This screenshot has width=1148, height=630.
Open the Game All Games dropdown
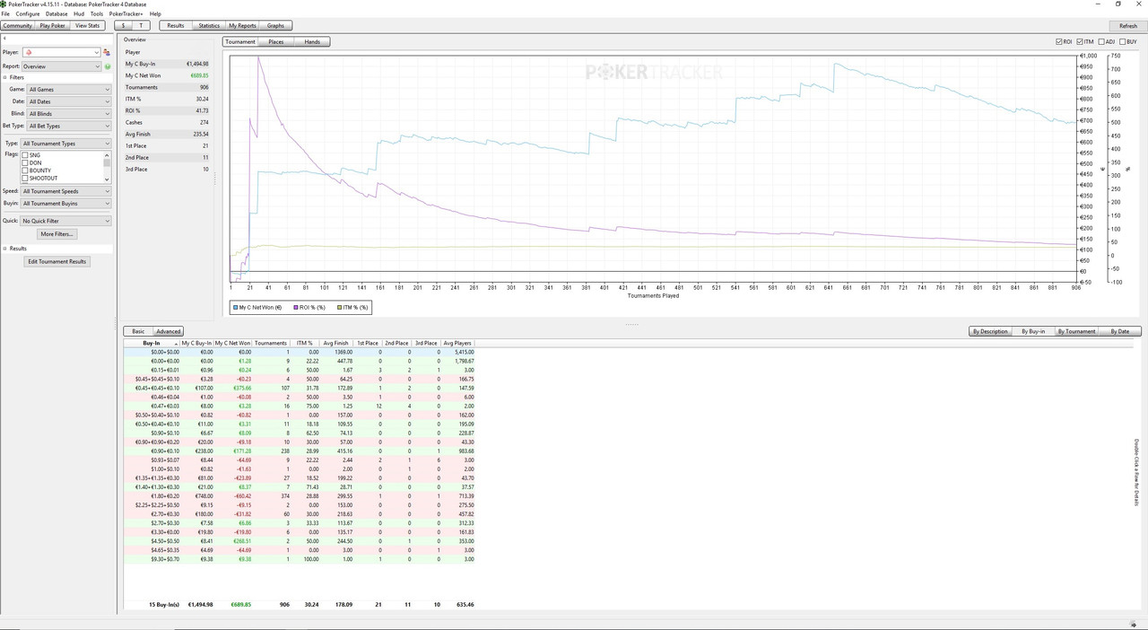(69, 90)
